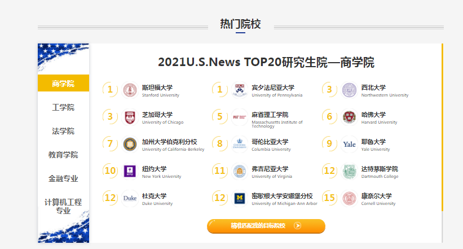Click the University of Chicago shield logo
This screenshot has width=463, height=249.
tap(130, 117)
